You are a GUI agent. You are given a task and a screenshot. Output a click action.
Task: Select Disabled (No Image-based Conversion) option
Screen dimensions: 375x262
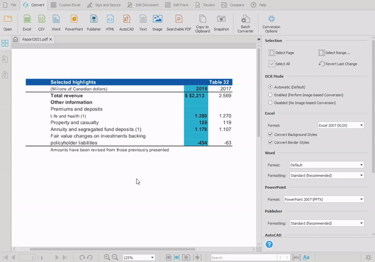coord(270,102)
